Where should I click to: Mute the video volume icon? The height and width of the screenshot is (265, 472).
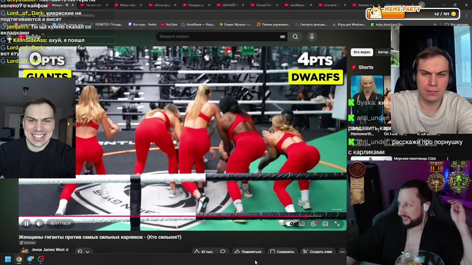click(39, 224)
